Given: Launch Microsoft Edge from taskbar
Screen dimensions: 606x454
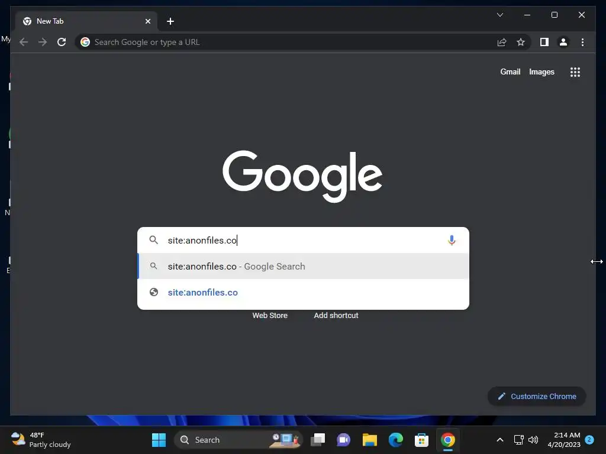Looking at the screenshot, I should tap(395, 440).
